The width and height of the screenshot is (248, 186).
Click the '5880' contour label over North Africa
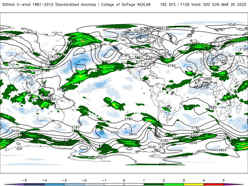click(208, 79)
